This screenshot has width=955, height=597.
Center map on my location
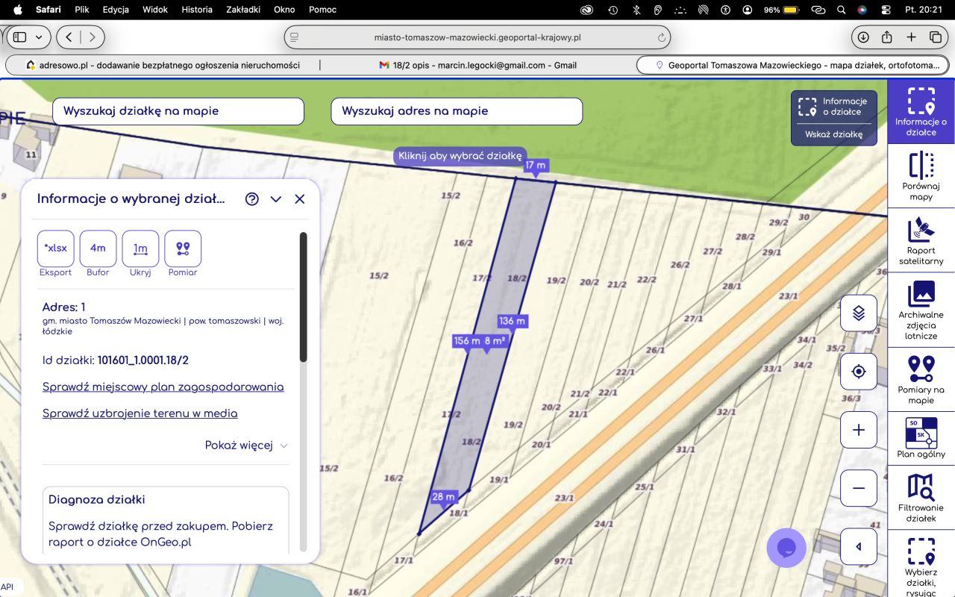859,372
